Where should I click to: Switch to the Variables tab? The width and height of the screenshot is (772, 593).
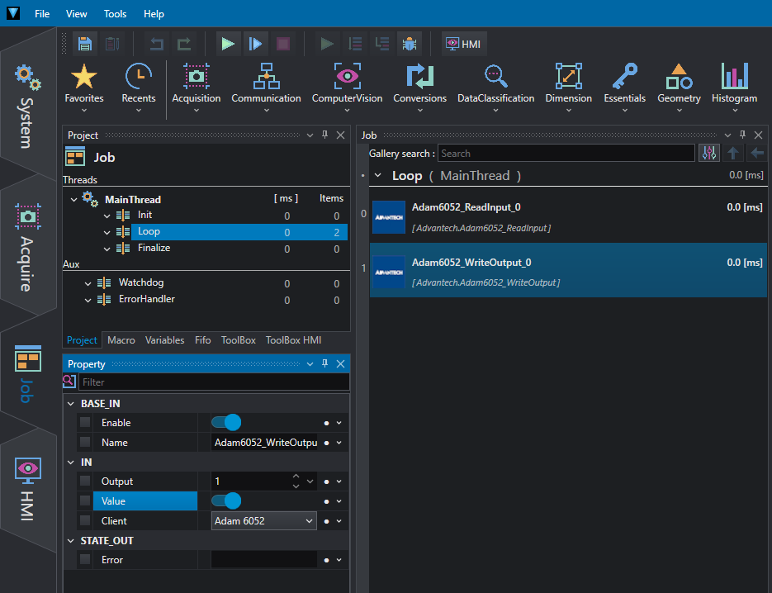(164, 340)
